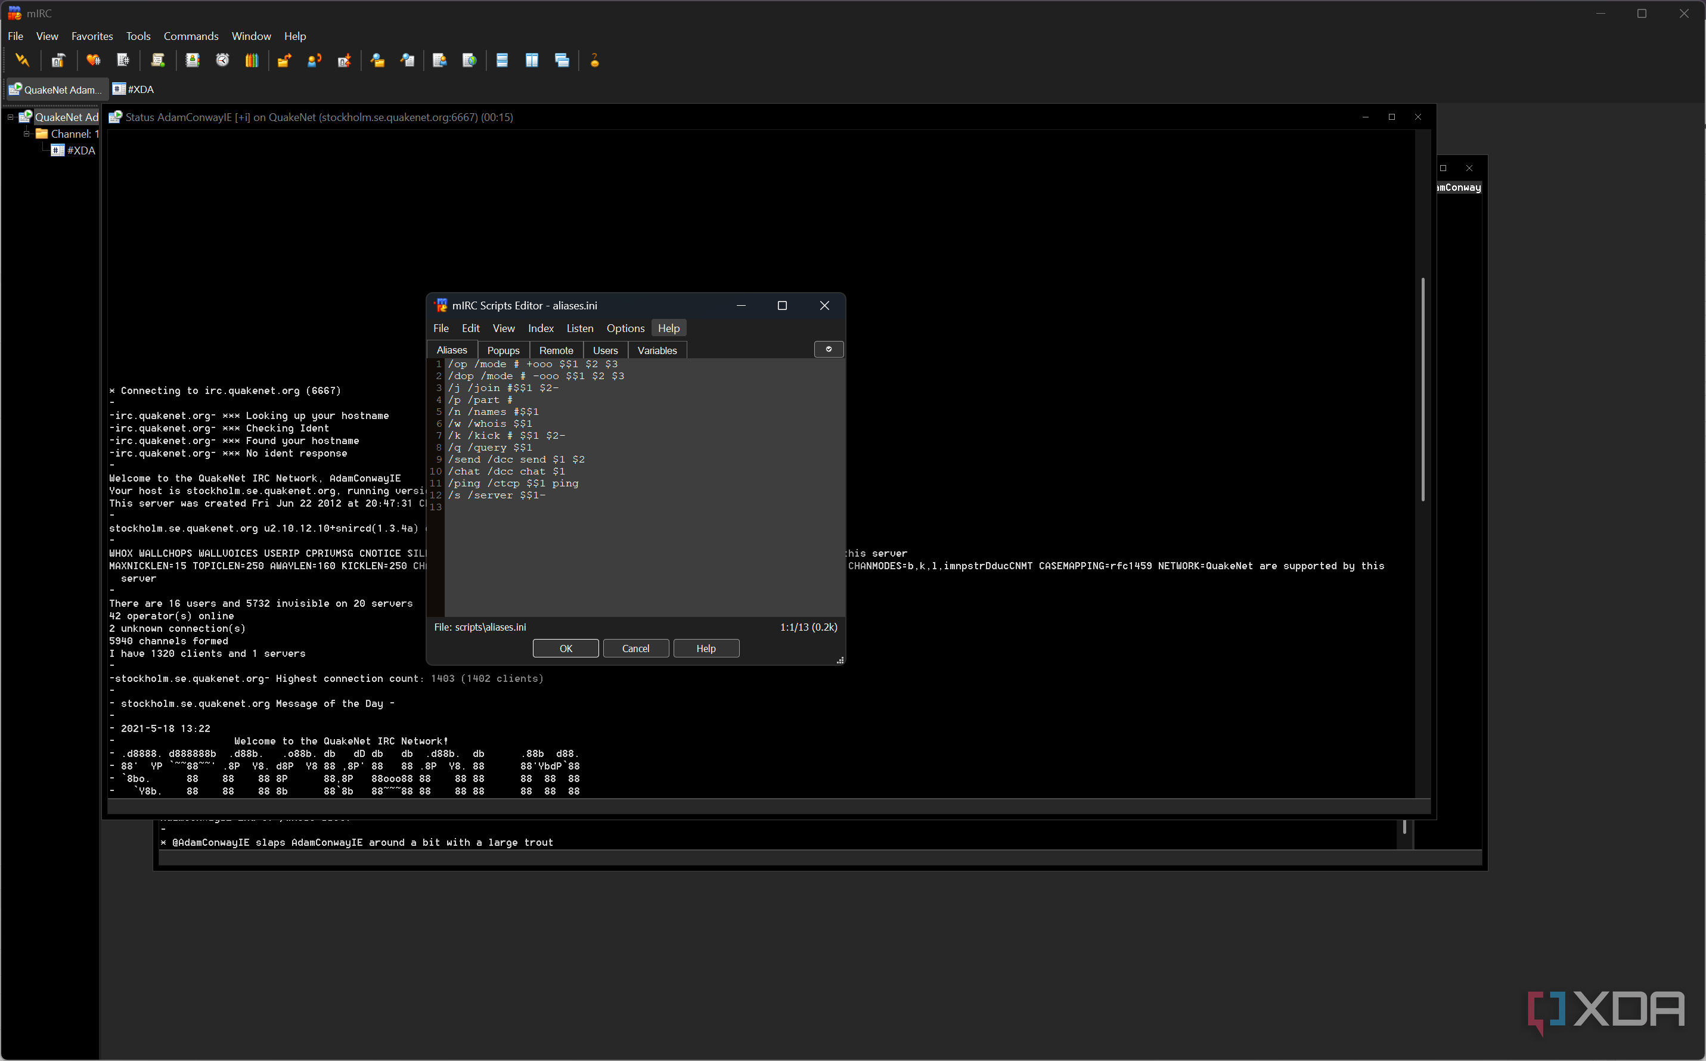1706x1061 pixels.
Task: Open mIRC Options from the hammer icon
Action: (58, 60)
